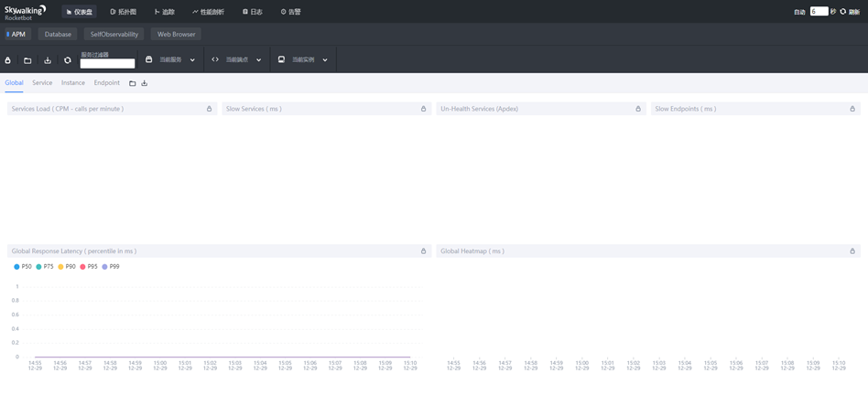Click lock icon on Global Heatmap panel
Viewport: 868px width, 416px height.
coord(852,251)
